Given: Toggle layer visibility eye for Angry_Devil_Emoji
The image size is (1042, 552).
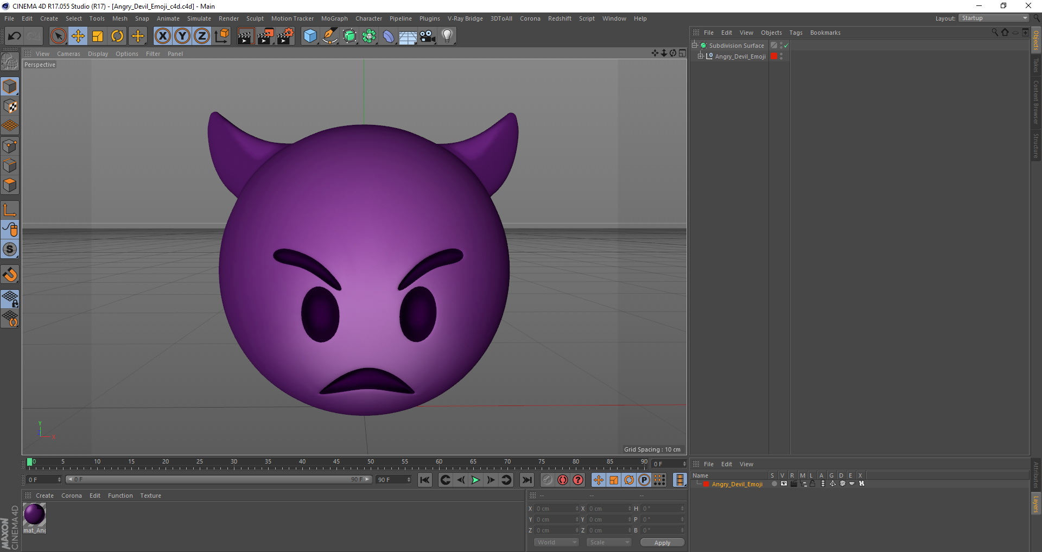Looking at the screenshot, I should tap(784, 484).
